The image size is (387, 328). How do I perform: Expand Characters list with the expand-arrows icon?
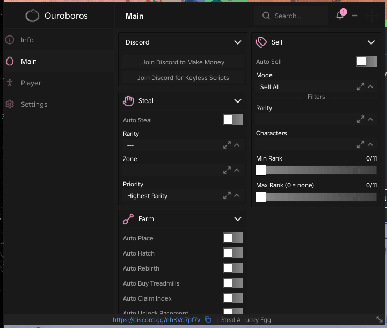pos(361,144)
